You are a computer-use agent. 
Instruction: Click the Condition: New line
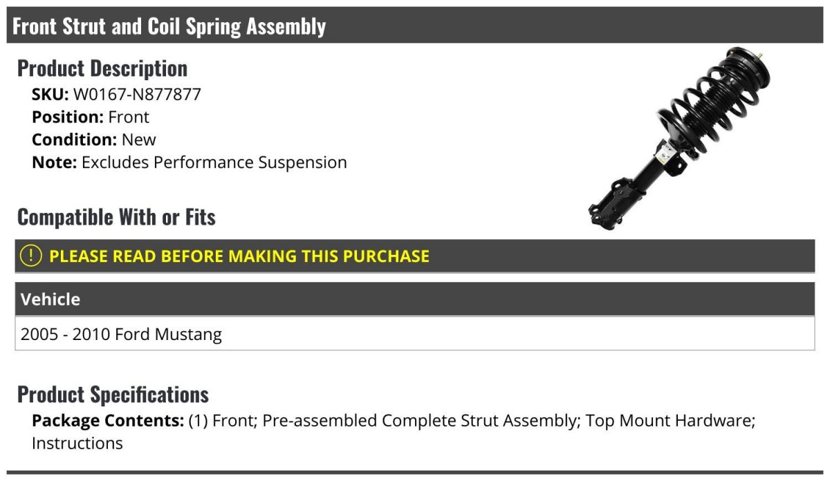coord(94,140)
